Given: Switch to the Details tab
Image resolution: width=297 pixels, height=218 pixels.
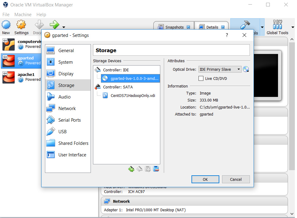Looking at the screenshot, I should (x=212, y=27).
